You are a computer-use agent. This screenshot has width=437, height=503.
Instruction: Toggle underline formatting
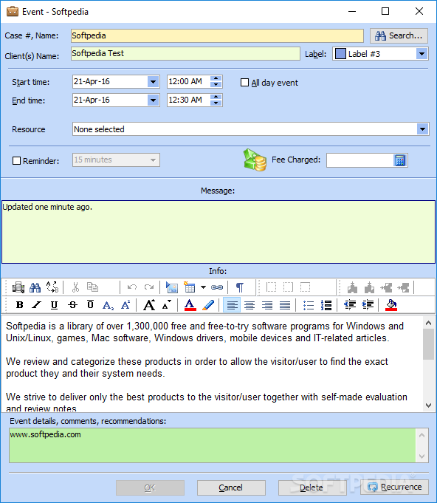click(54, 305)
